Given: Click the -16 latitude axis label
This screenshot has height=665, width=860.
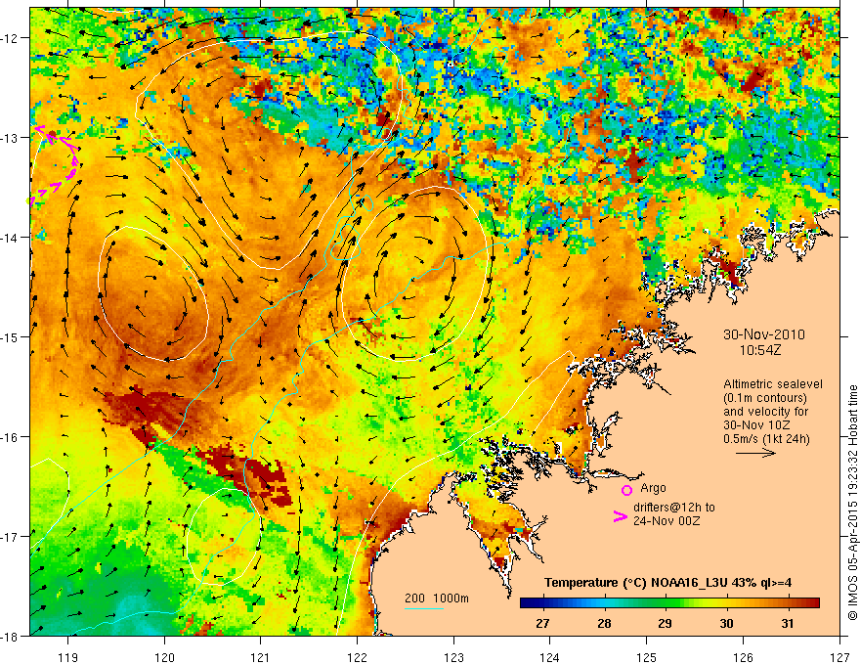Looking at the screenshot, I should tap(11, 437).
